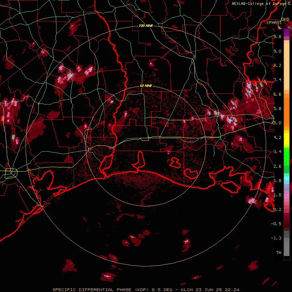Click the -1.3 value on the color scale
The width and height of the screenshot is (292, 292).
[276, 238]
